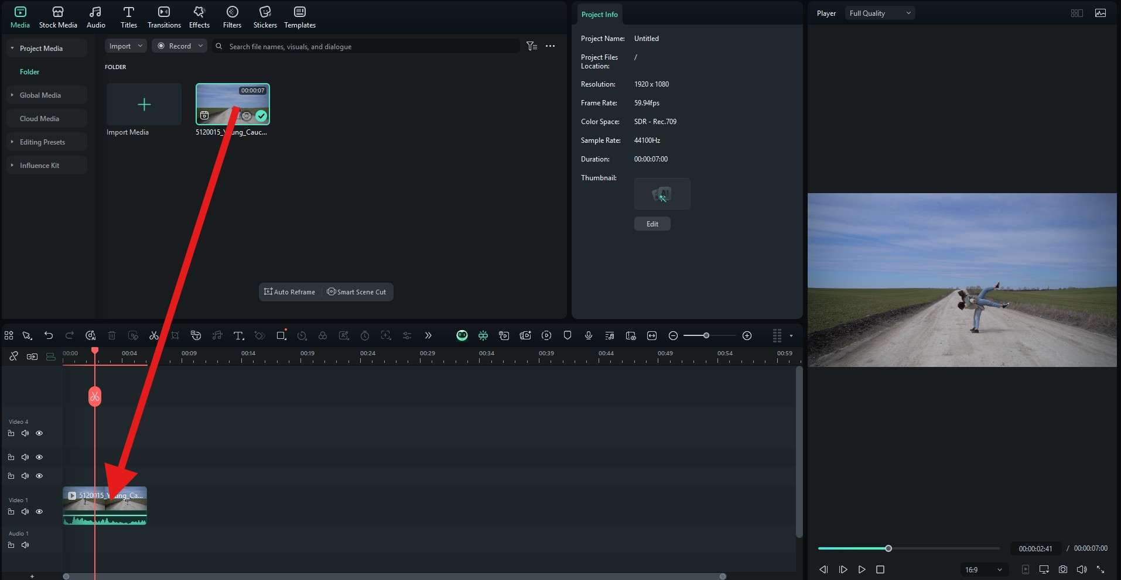Collapse the Project Media section
This screenshot has height=580, width=1121.
point(12,48)
